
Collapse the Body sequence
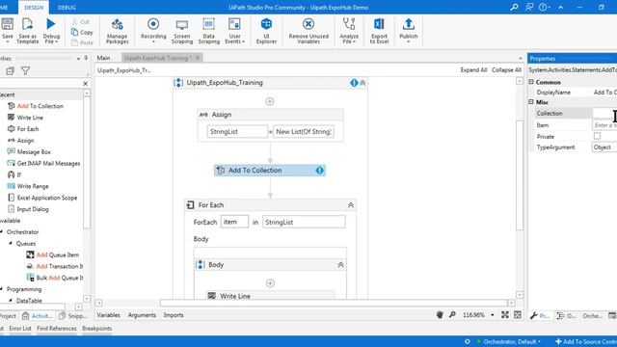click(340, 265)
